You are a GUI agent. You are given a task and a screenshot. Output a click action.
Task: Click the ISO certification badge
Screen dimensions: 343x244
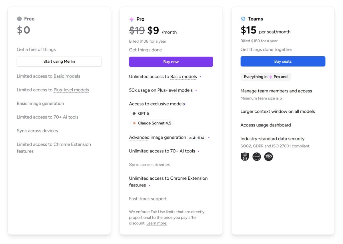coord(268,157)
